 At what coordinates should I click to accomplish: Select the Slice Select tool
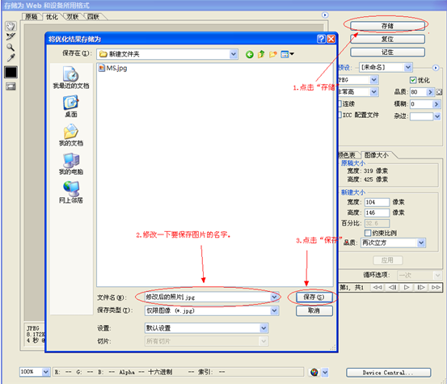coord(11,36)
